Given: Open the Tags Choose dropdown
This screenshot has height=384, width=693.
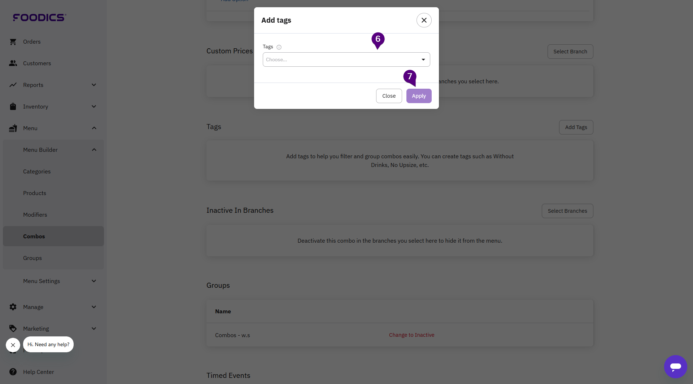Looking at the screenshot, I should click(346, 59).
